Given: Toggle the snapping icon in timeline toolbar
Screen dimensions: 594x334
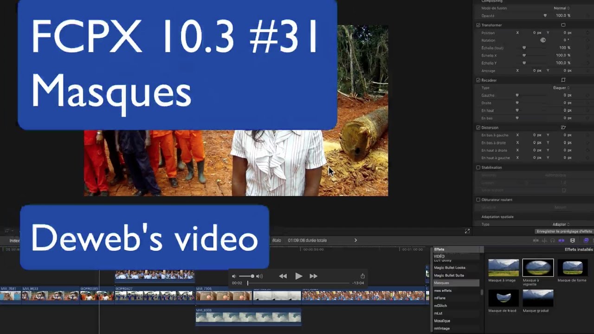Looking at the screenshot, I should click(x=561, y=241).
